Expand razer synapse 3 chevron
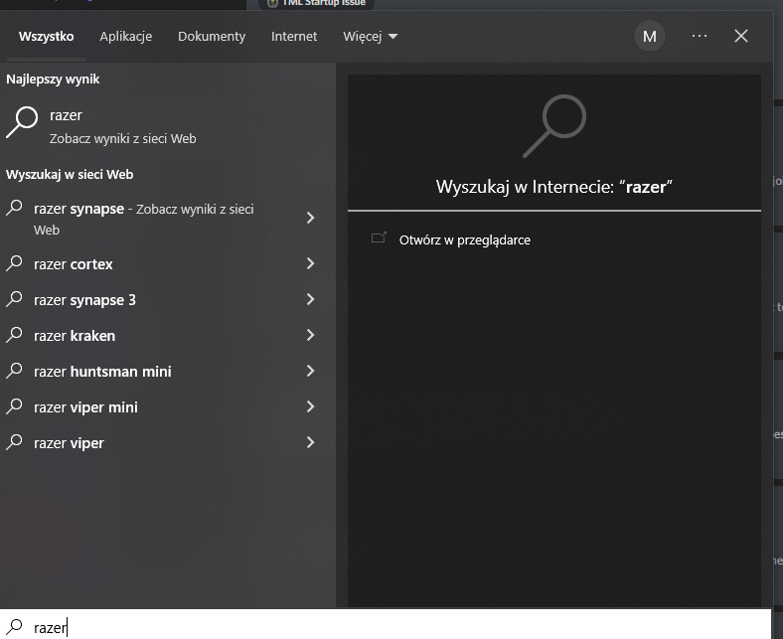783x639 pixels. (310, 299)
